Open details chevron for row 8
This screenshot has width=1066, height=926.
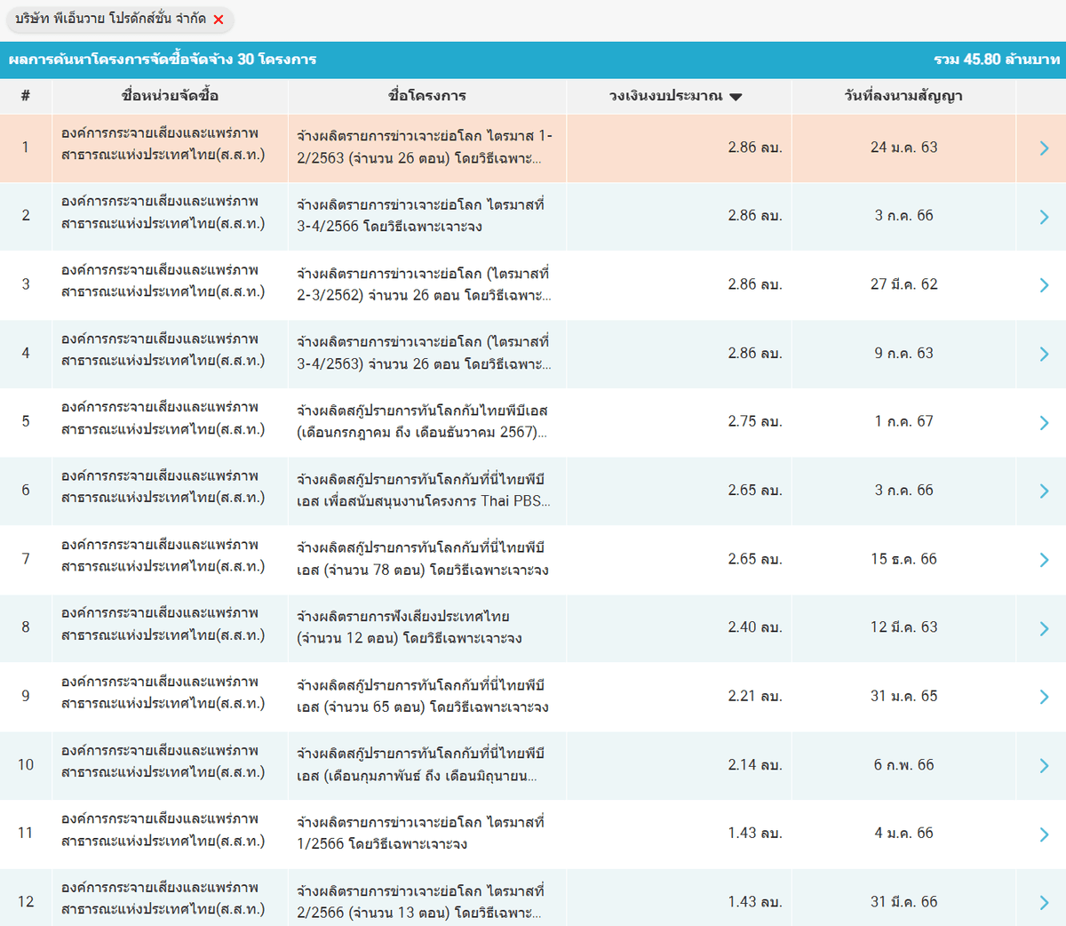pos(1044,629)
